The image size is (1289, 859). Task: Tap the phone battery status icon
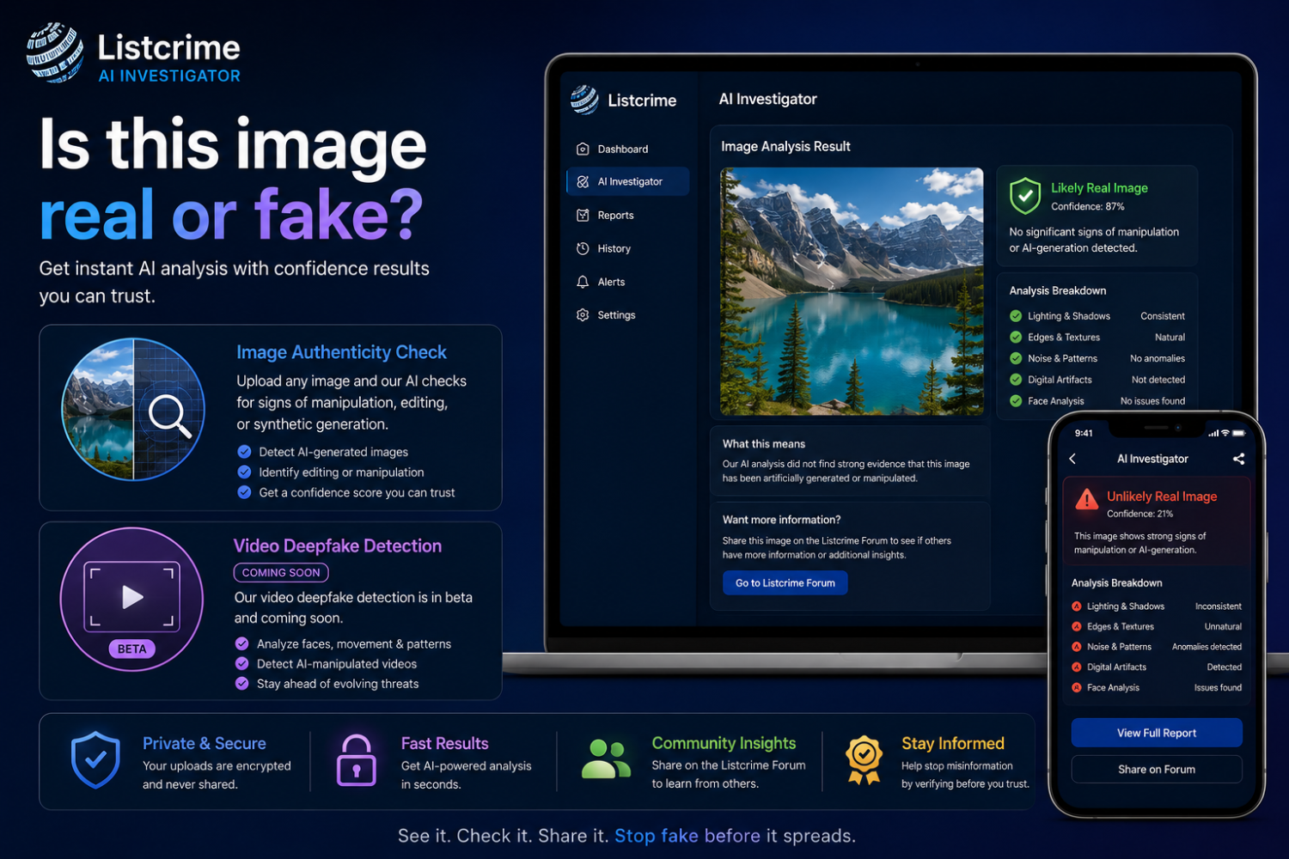[1238, 433]
